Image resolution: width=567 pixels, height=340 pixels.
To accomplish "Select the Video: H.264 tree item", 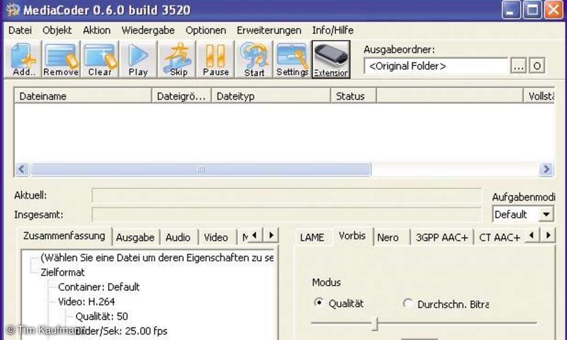I will click(x=86, y=301).
